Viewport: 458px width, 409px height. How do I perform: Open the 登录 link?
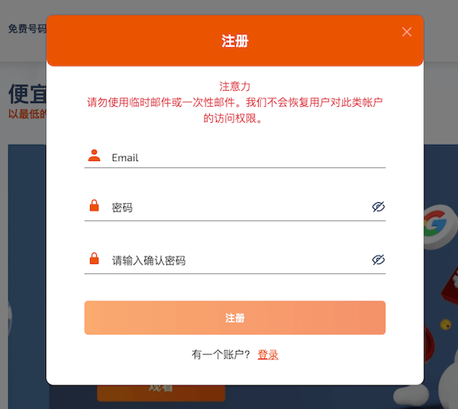point(268,355)
